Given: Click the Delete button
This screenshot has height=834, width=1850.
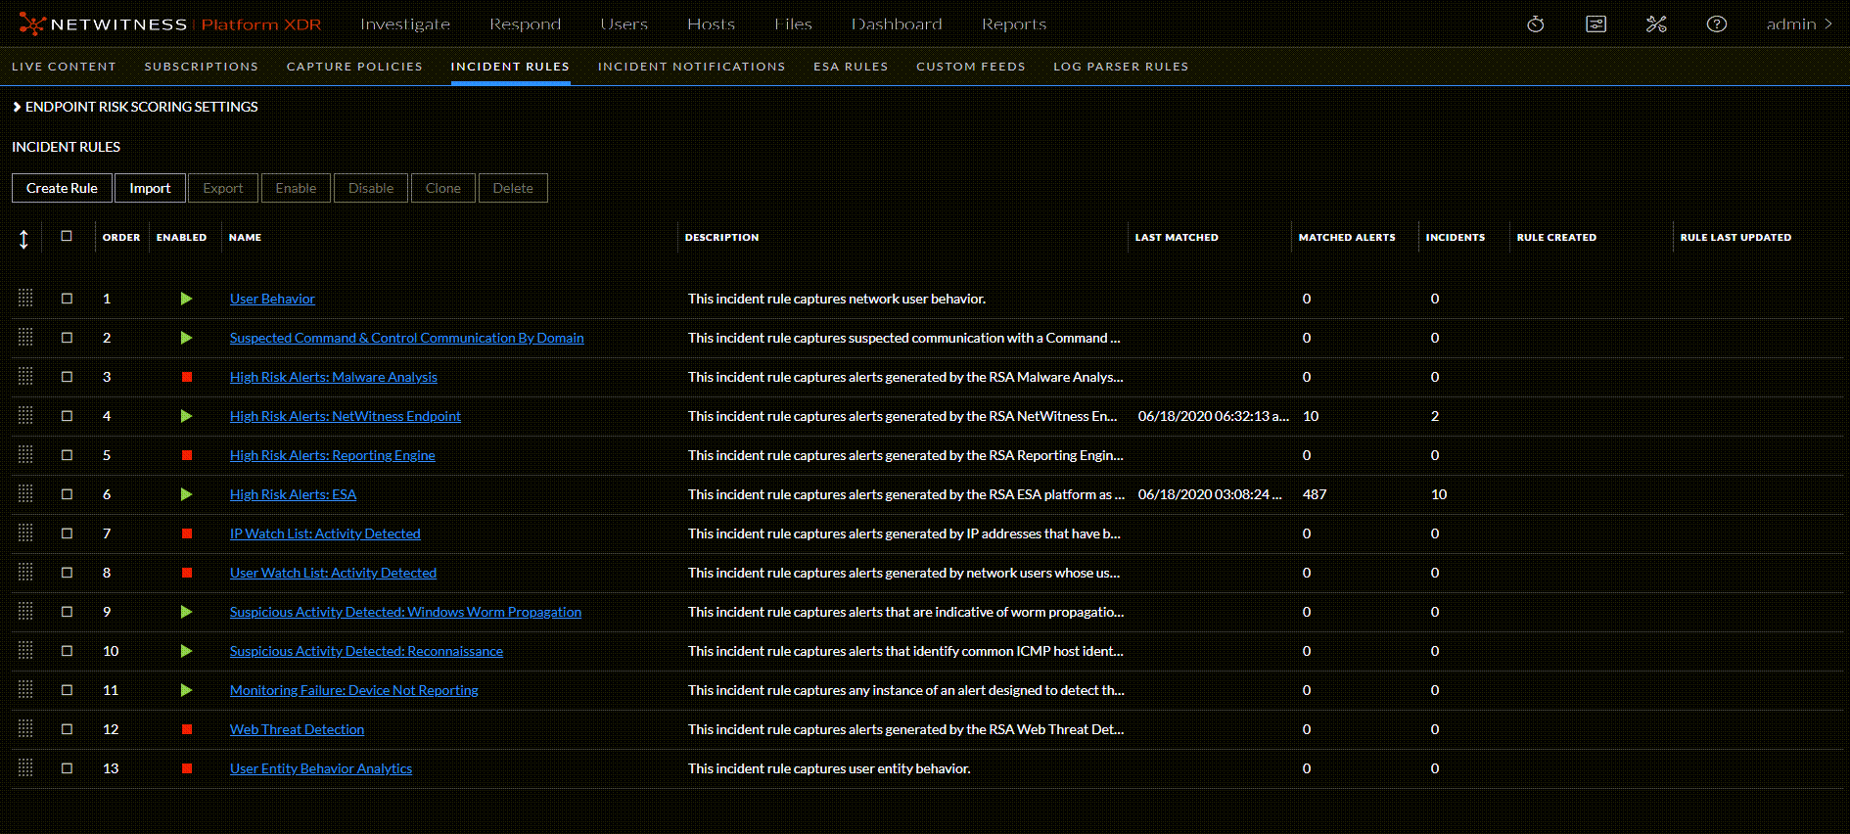Looking at the screenshot, I should [513, 188].
